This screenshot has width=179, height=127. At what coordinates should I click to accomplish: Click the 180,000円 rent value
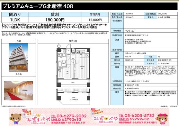point(55,20)
